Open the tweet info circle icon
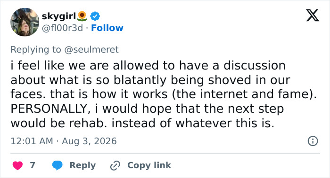This screenshot has width=330, height=178. (313, 141)
